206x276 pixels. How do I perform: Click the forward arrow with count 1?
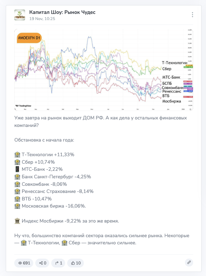tap(58, 263)
